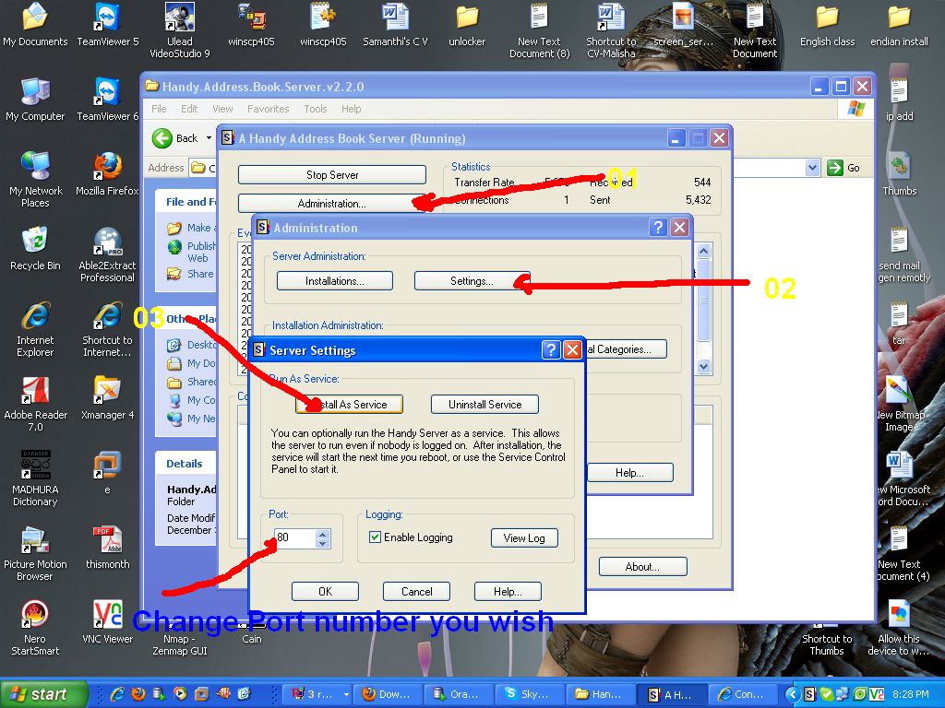Click the Go button in address bar

click(843, 168)
